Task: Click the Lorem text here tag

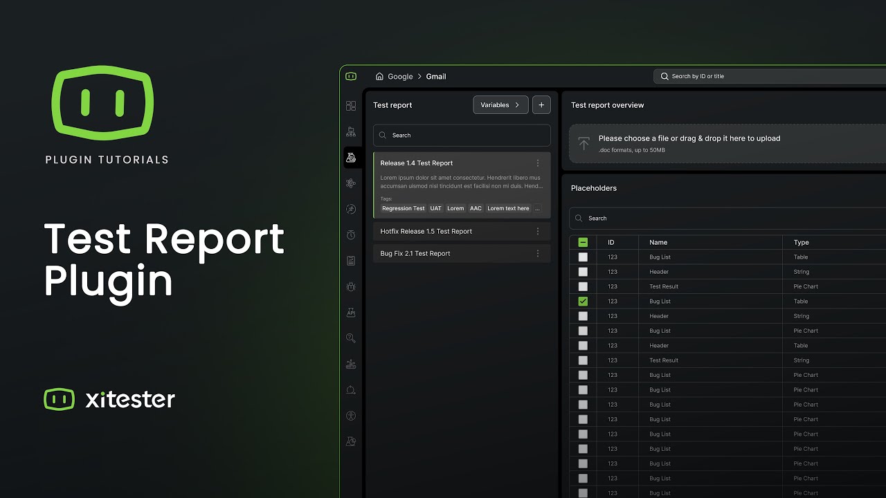Action: coord(508,208)
